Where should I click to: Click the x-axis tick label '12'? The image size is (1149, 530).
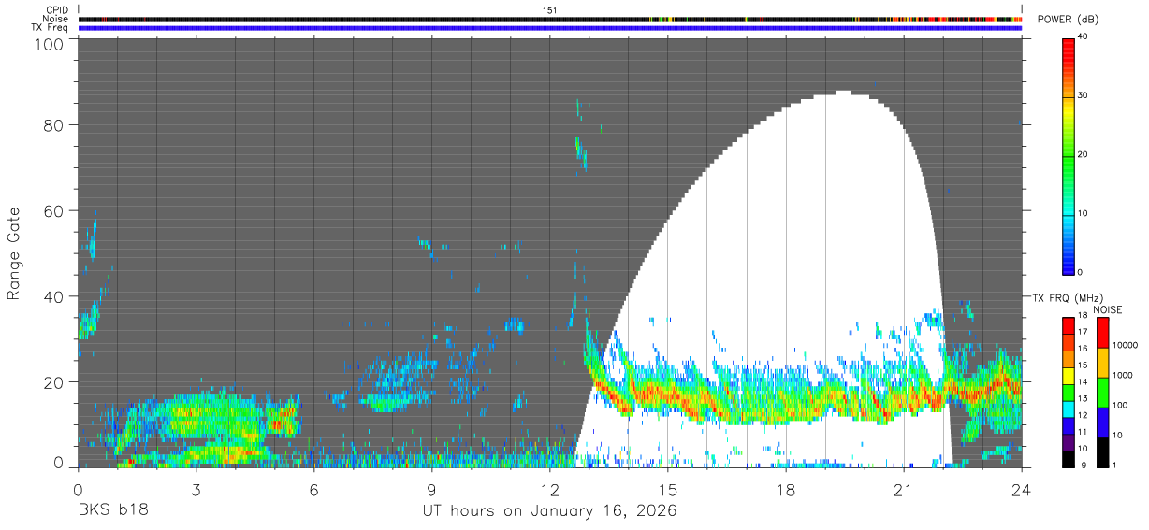point(549,490)
